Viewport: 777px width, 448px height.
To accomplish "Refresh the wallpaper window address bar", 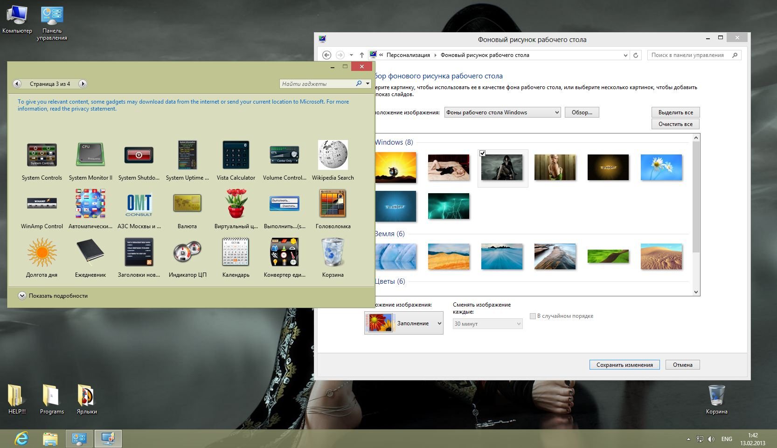I will [x=636, y=55].
